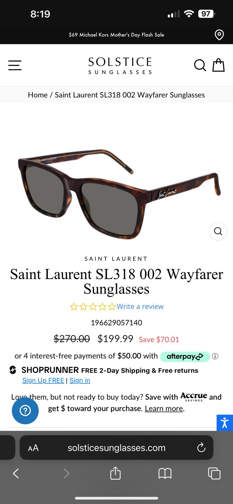The width and height of the screenshot is (233, 504).
Task: Open Safari bookmarks
Action: [x=165, y=473]
